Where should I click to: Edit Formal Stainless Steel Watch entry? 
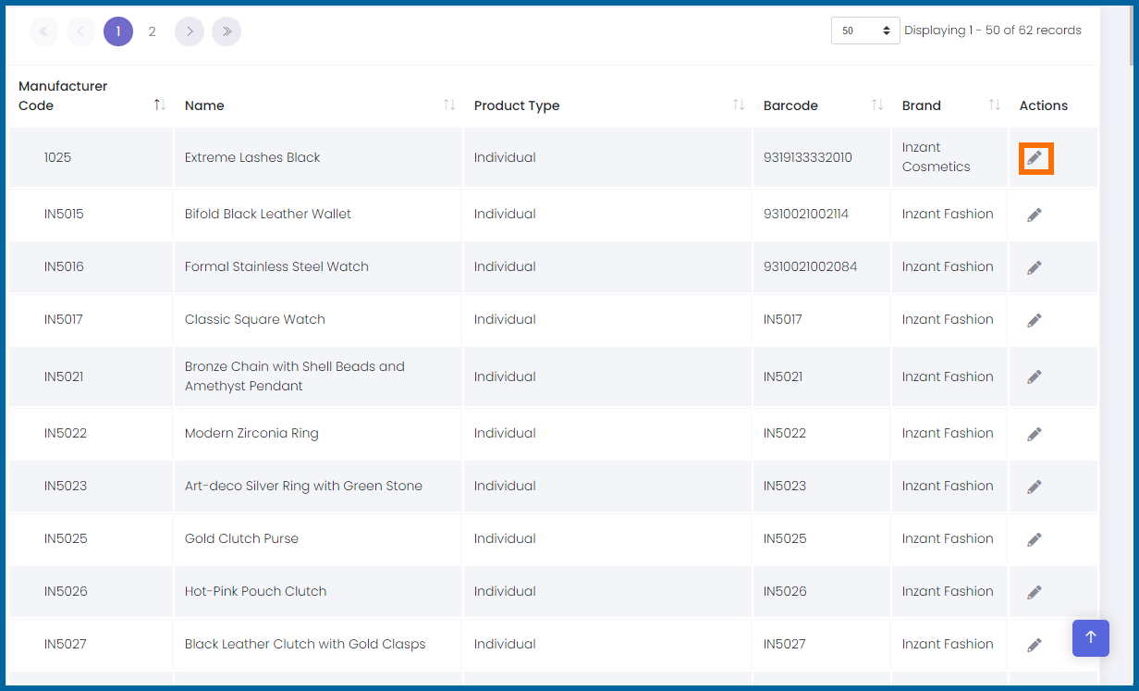tap(1035, 267)
